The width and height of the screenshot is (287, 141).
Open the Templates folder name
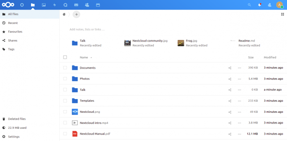87,101
